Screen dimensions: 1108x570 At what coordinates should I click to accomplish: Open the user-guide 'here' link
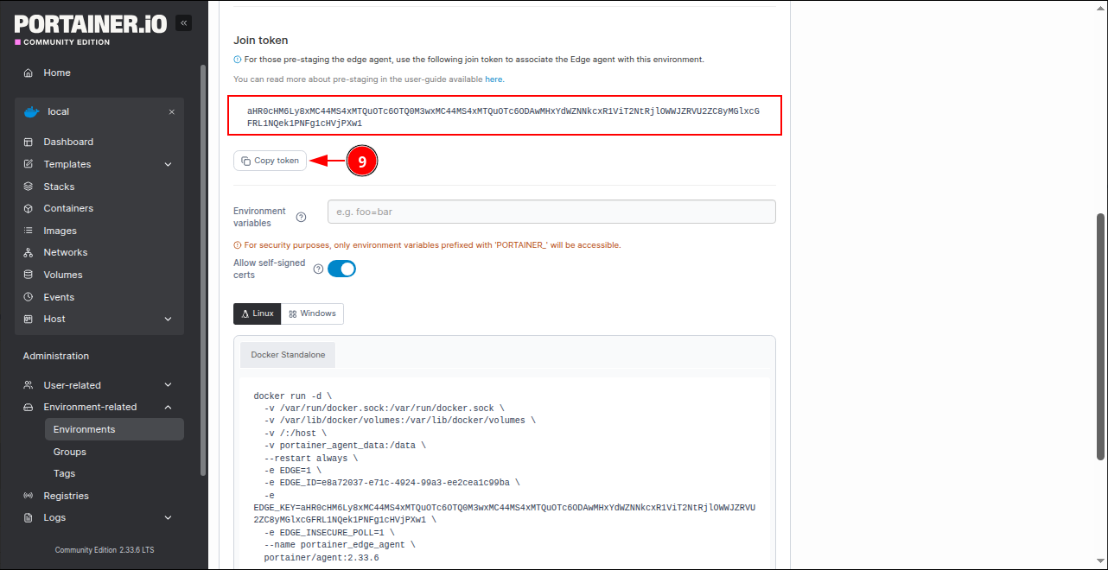click(494, 79)
